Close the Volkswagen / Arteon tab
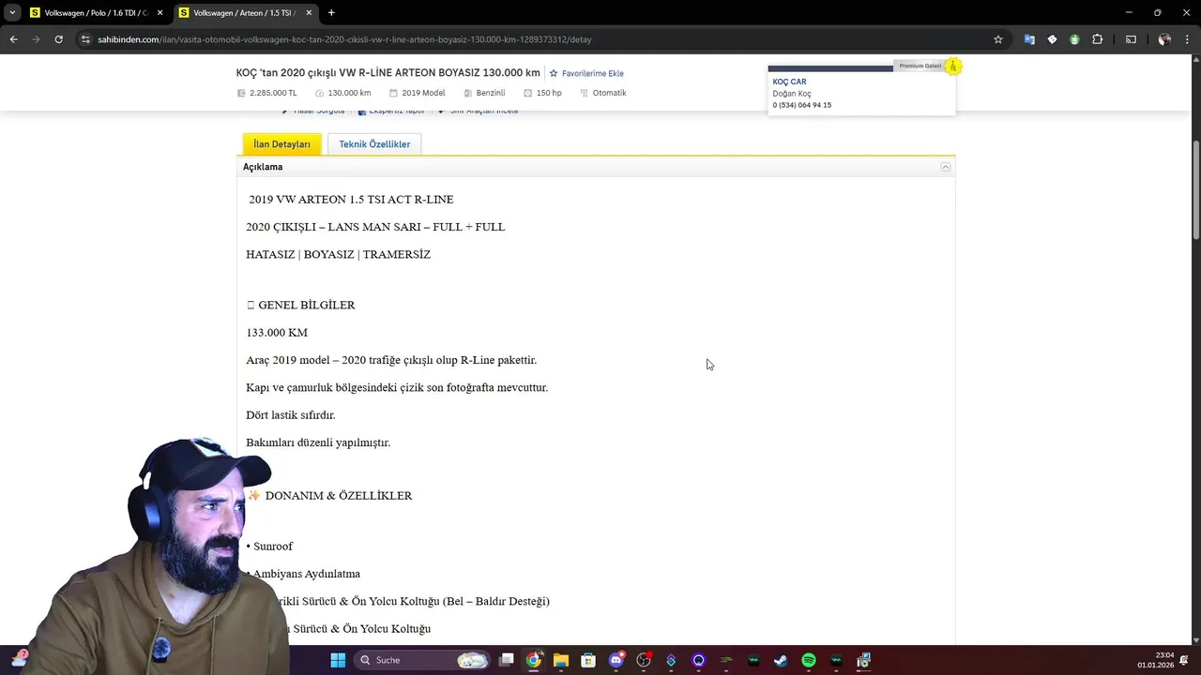The image size is (1201, 675). click(309, 13)
